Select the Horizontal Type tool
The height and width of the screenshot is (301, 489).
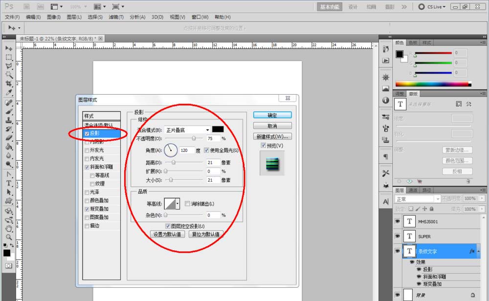[9, 183]
